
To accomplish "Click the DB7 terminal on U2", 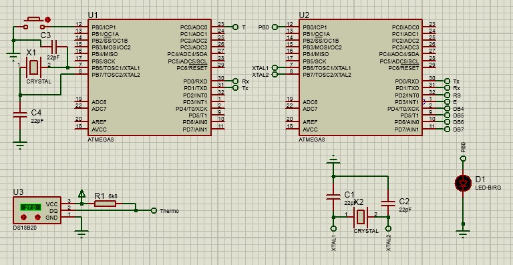I will (x=448, y=129).
